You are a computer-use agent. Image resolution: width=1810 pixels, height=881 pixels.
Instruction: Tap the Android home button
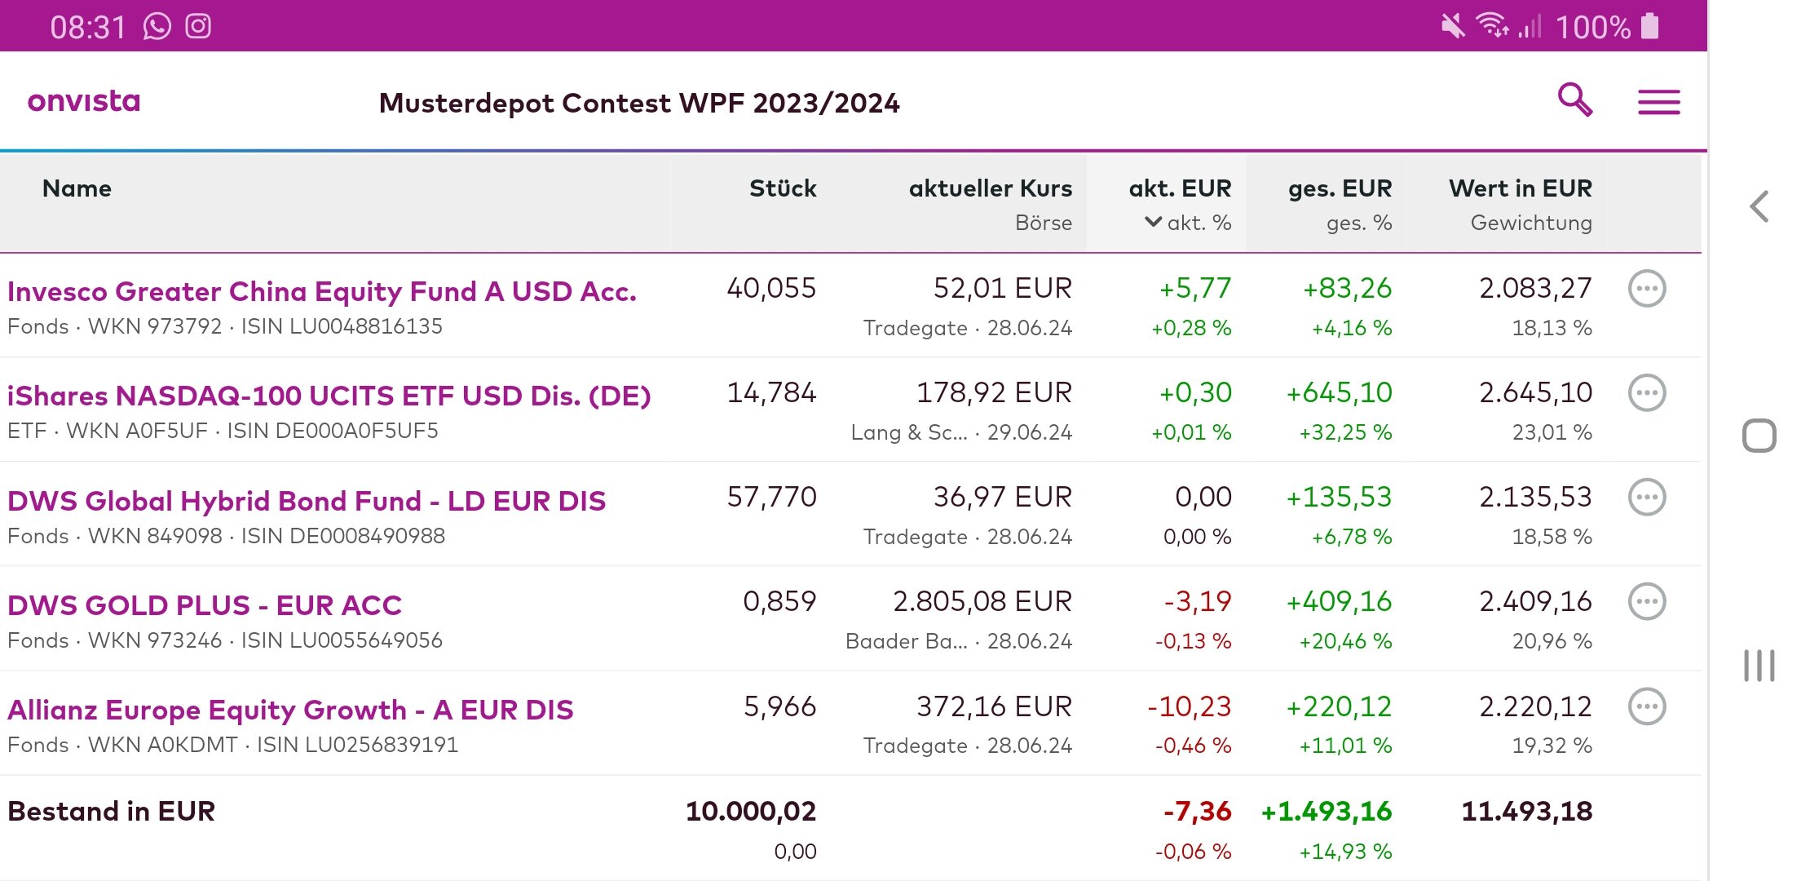pos(1759,436)
